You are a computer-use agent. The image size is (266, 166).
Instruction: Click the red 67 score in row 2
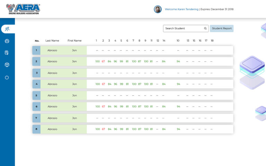point(103,61)
